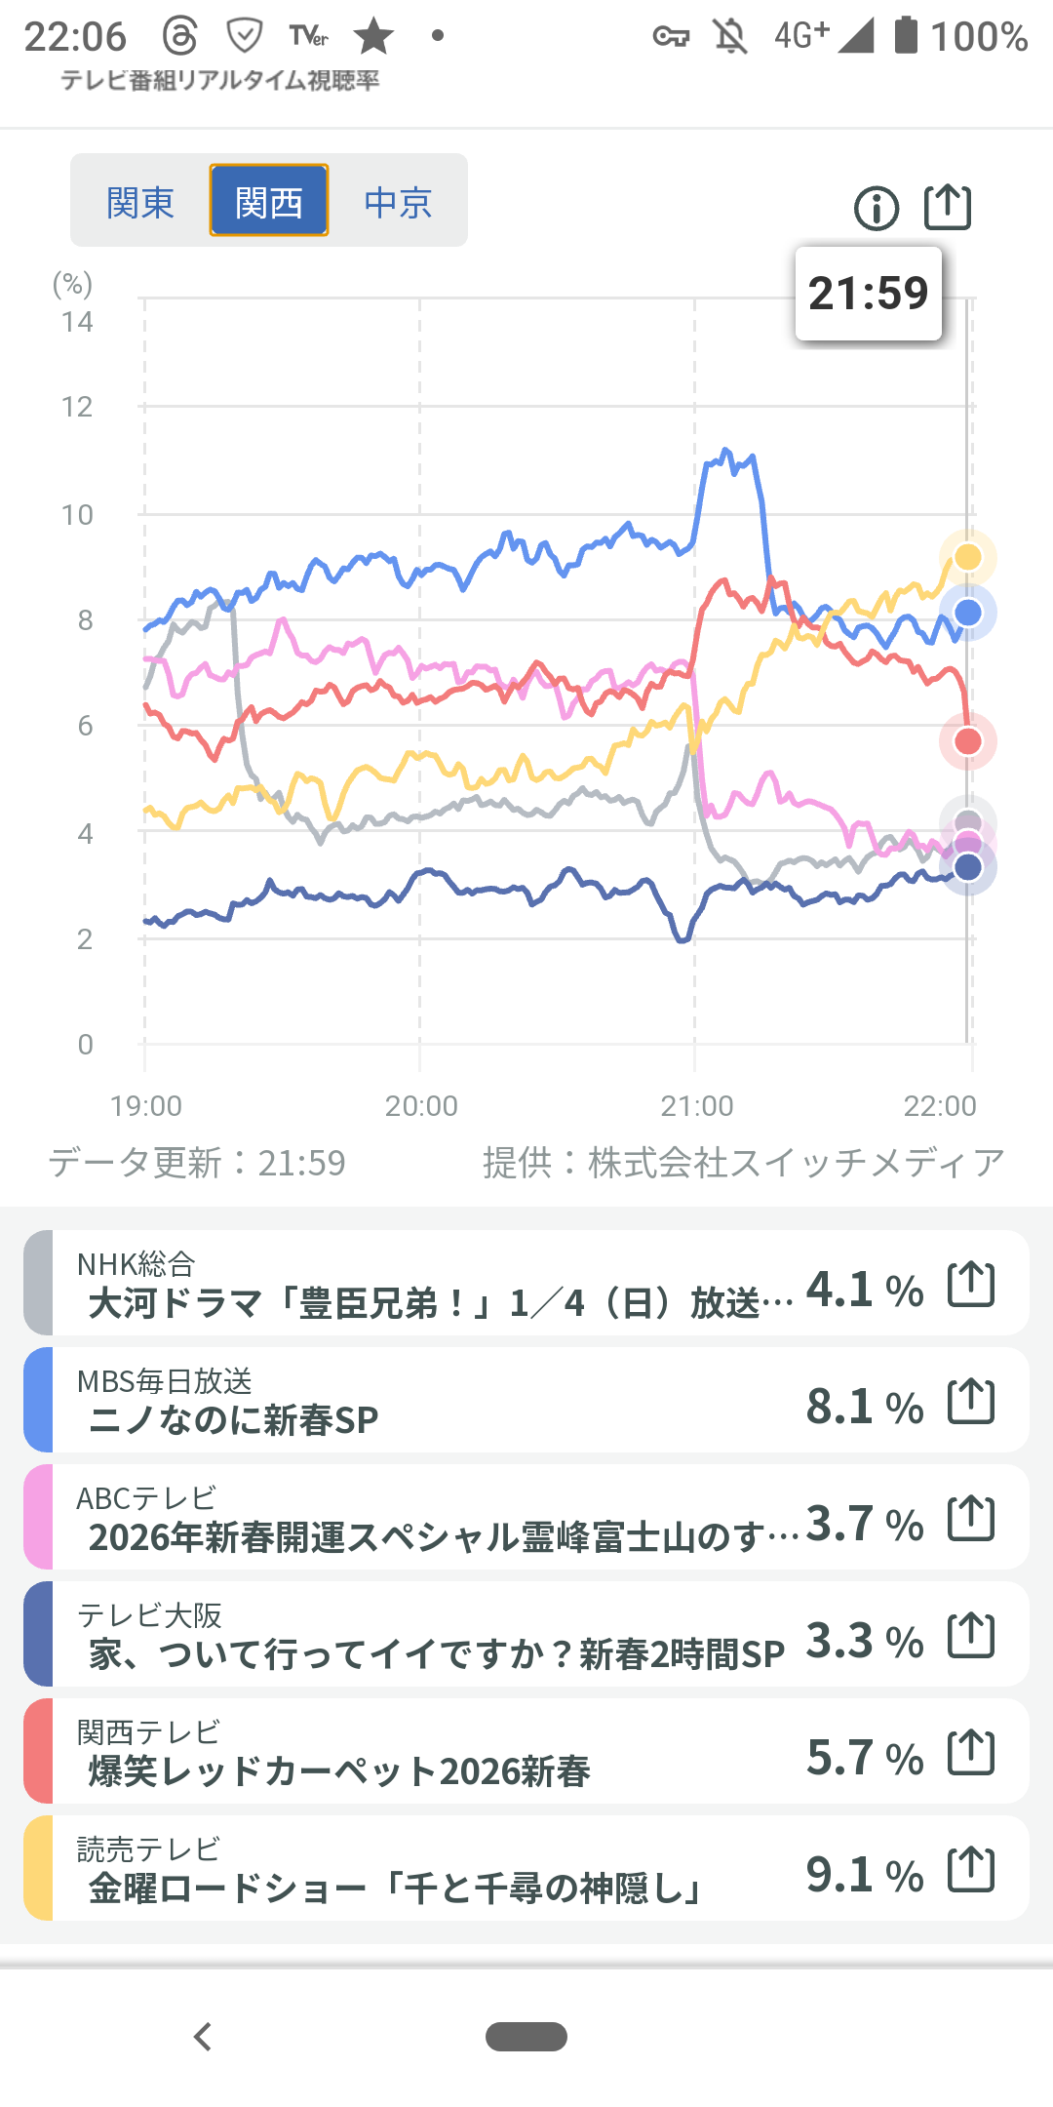
Task: Share the NHK総合 program row
Action: click(971, 1284)
